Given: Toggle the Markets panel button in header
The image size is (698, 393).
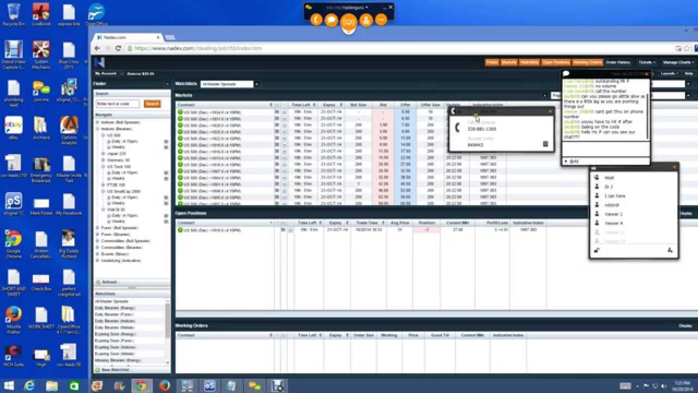Looking at the screenshot, I should 509,62.
